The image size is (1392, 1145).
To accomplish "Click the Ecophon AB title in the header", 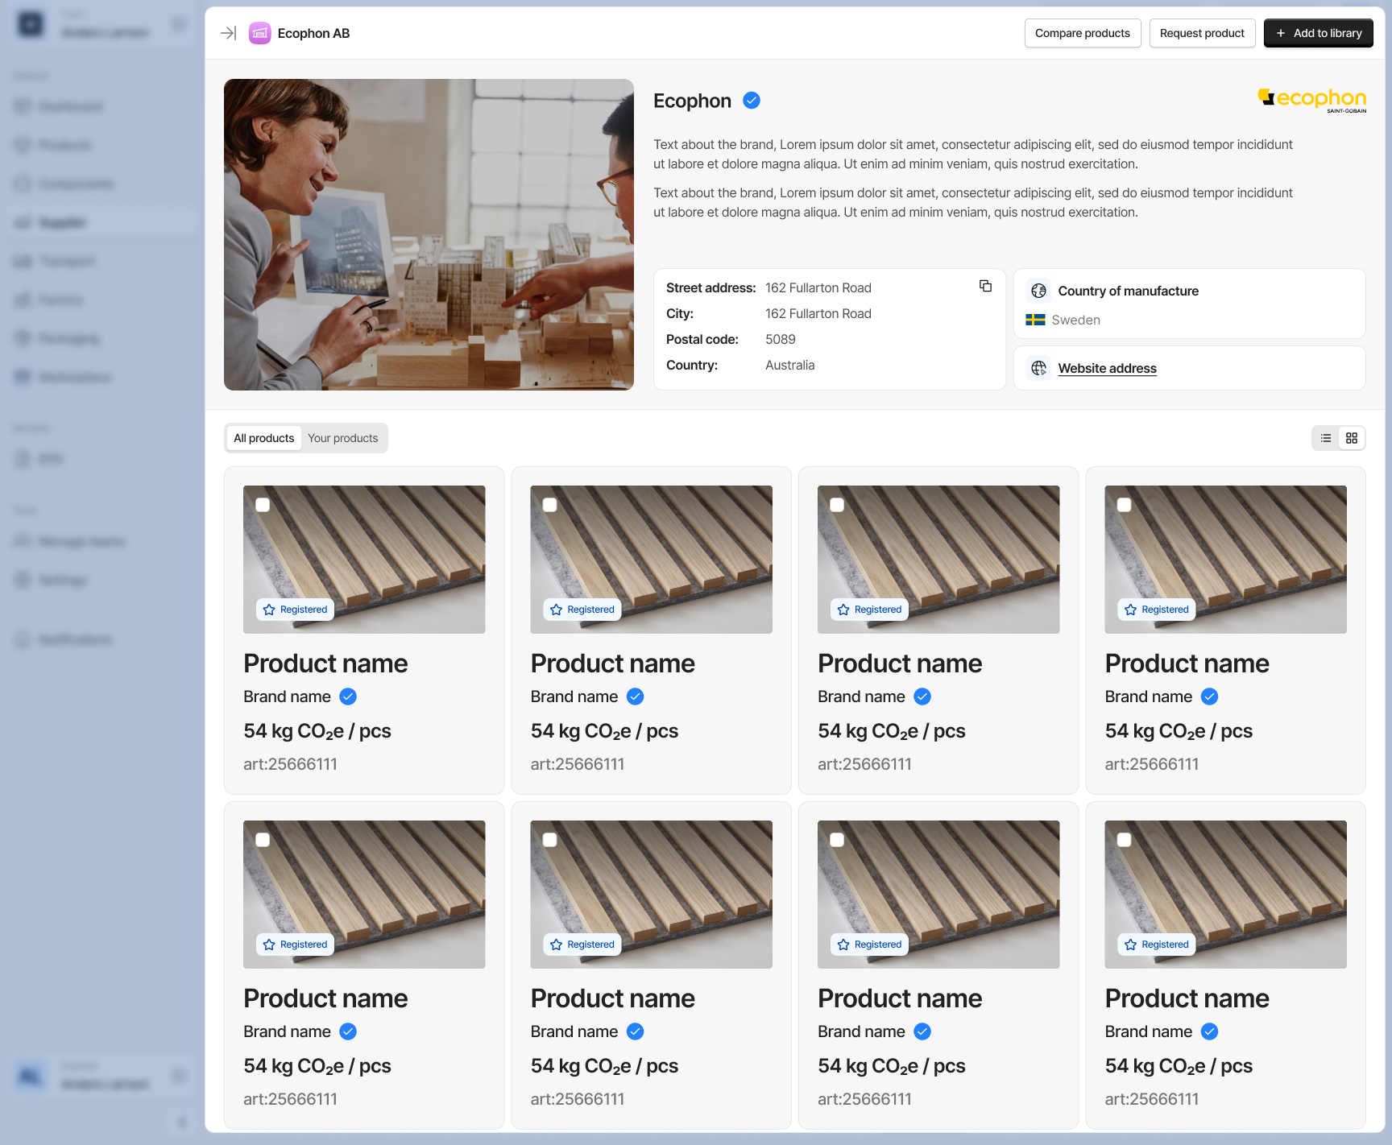I will tap(313, 33).
